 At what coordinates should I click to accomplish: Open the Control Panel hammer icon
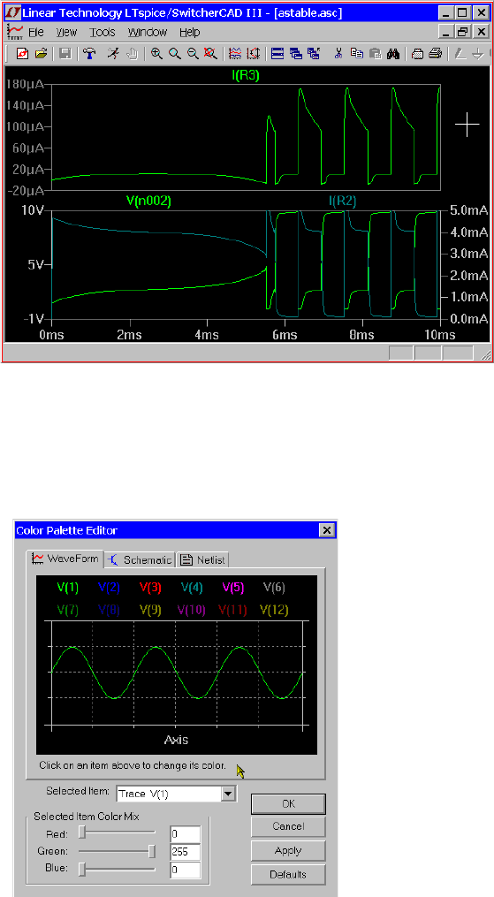point(90,54)
